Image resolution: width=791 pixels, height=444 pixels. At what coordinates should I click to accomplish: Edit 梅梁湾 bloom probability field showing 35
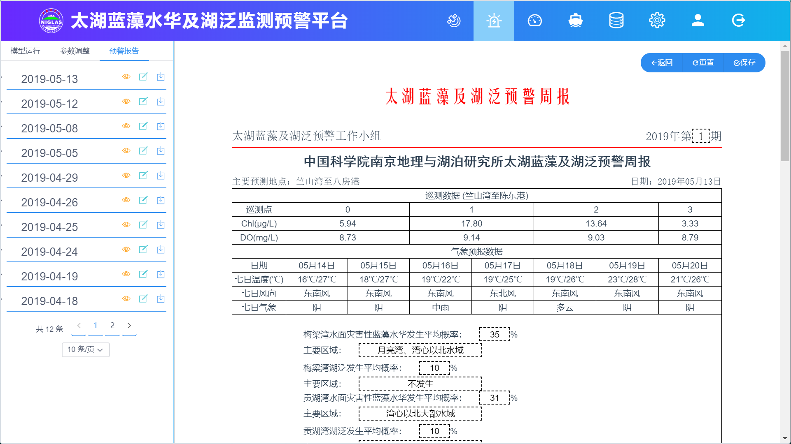(495, 335)
